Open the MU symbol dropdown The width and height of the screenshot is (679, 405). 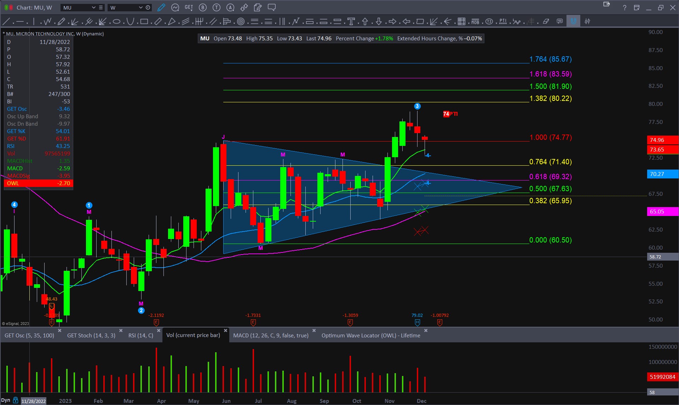93,7
